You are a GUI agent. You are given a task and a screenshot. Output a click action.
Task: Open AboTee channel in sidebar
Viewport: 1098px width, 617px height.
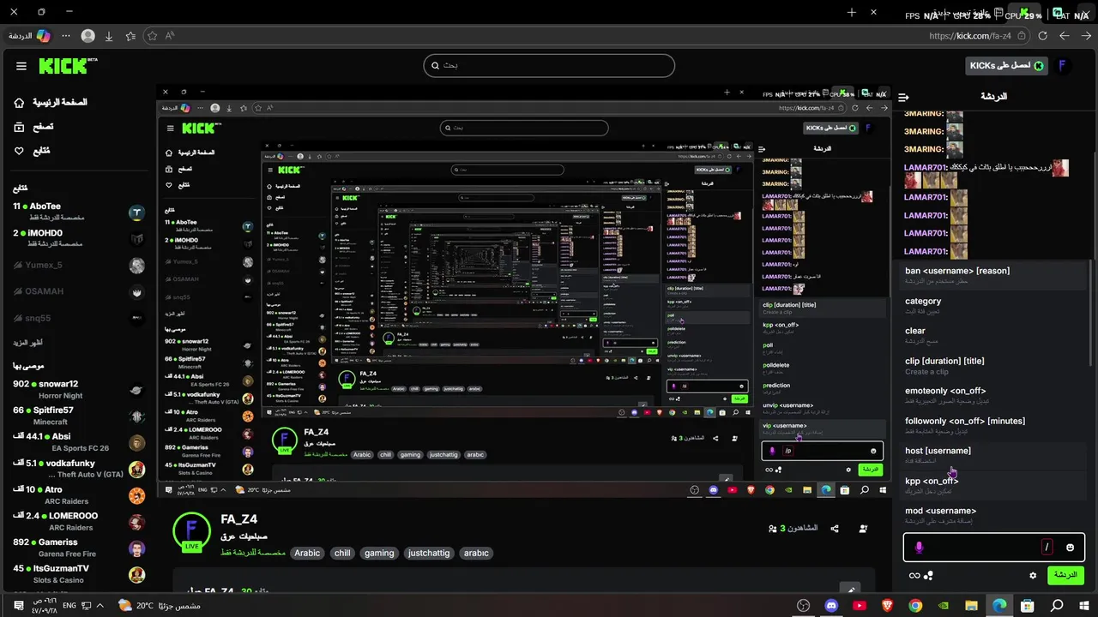coord(79,212)
